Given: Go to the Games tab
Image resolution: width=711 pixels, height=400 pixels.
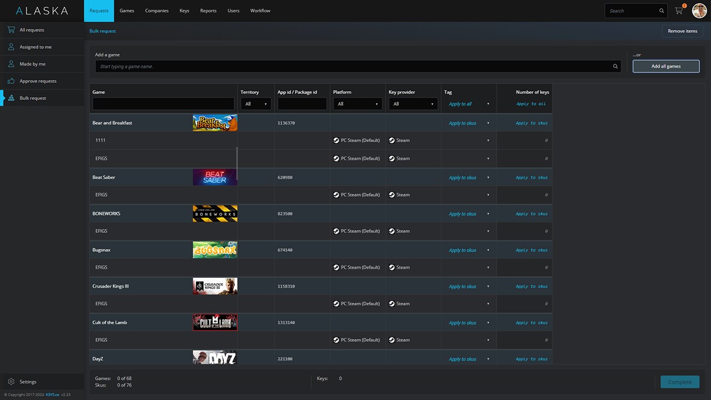Looking at the screenshot, I should point(127,11).
